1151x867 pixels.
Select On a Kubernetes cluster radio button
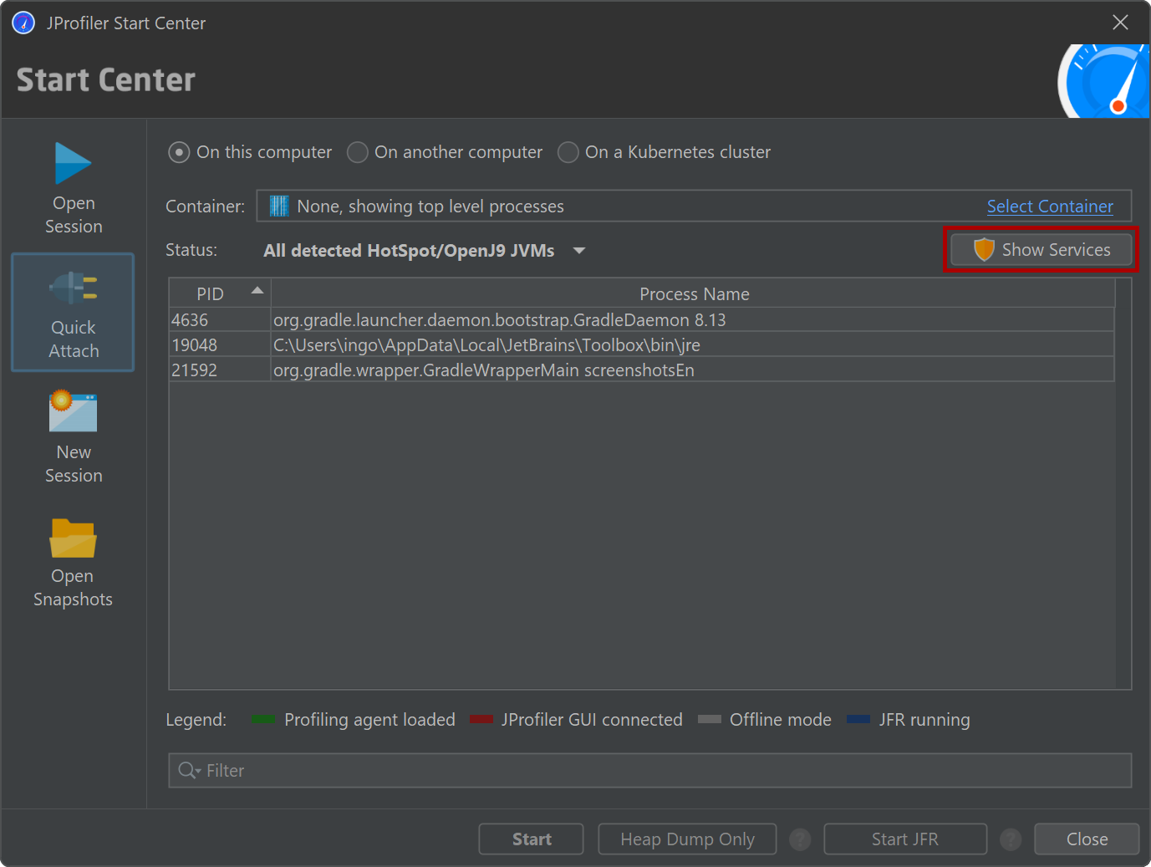click(568, 153)
